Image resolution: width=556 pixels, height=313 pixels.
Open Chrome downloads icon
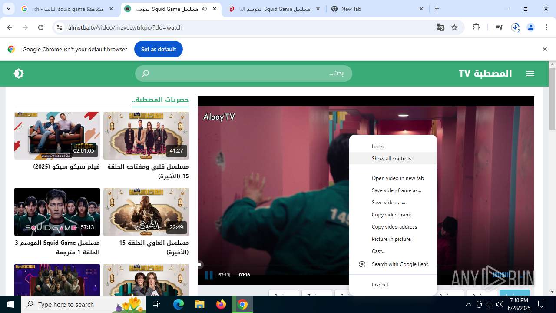pos(515,27)
